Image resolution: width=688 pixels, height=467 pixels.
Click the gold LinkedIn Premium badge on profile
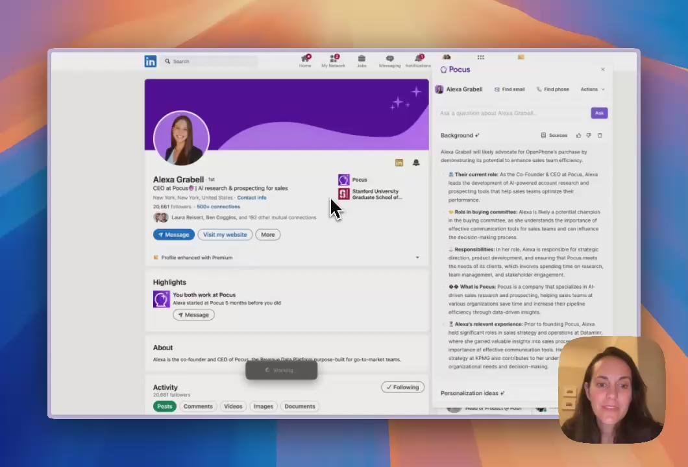click(399, 163)
